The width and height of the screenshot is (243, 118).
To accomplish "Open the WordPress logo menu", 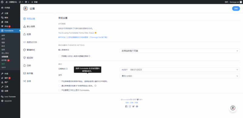I will click(2, 2).
